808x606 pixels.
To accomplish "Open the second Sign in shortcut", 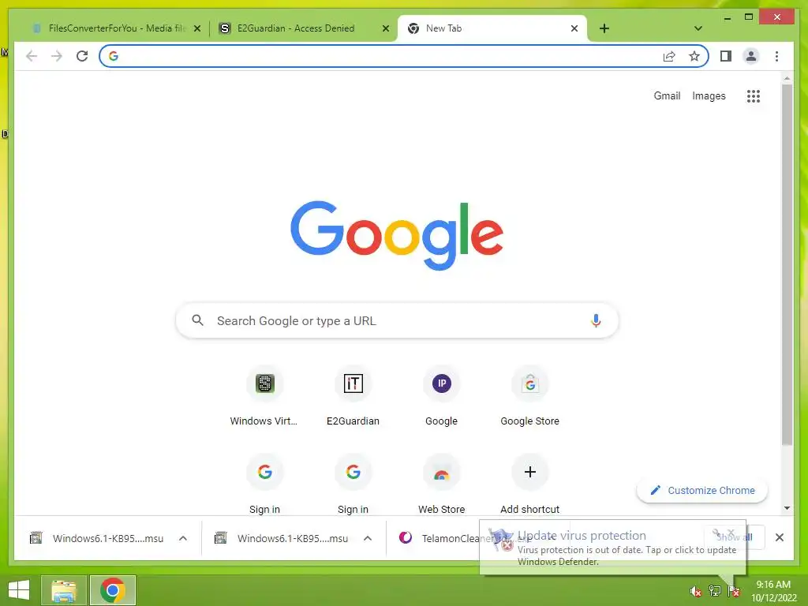I will click(353, 484).
